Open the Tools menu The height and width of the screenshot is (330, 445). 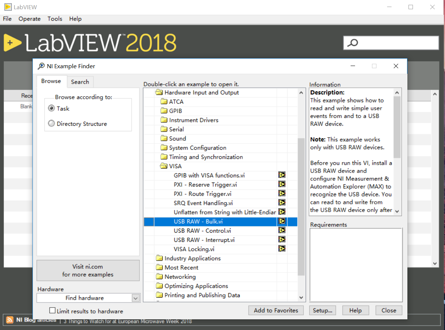point(55,18)
